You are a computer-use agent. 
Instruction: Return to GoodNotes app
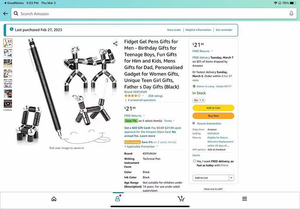[x=14, y=3]
